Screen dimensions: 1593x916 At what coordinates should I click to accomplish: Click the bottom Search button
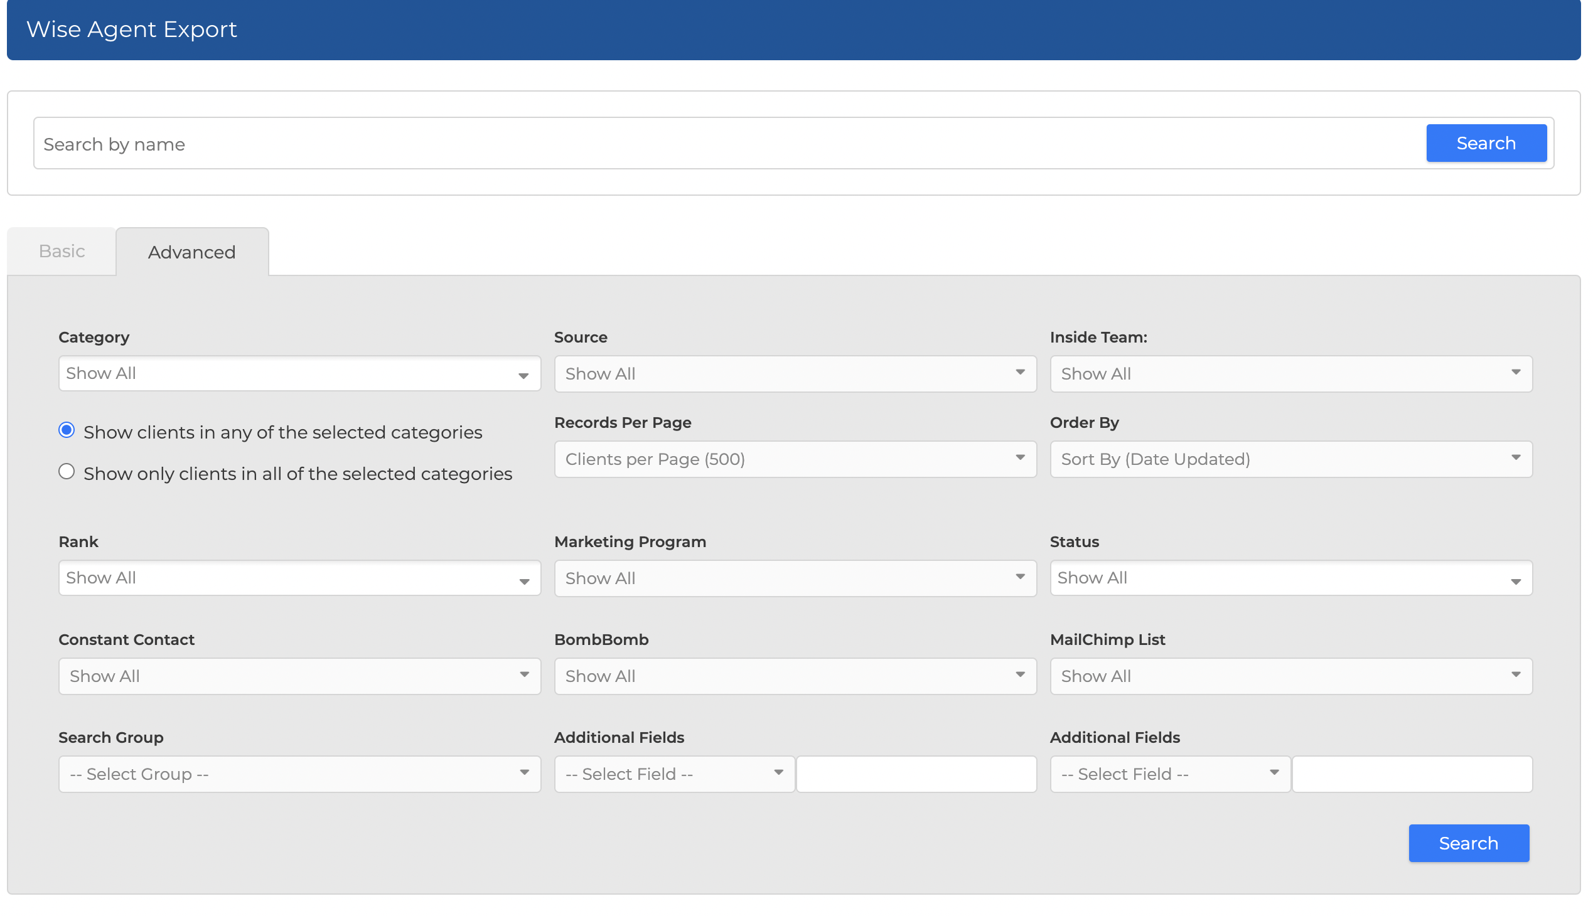[x=1467, y=843]
